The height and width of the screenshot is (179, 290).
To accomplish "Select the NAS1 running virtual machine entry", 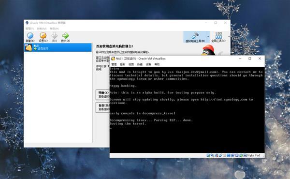I will 58,47.
